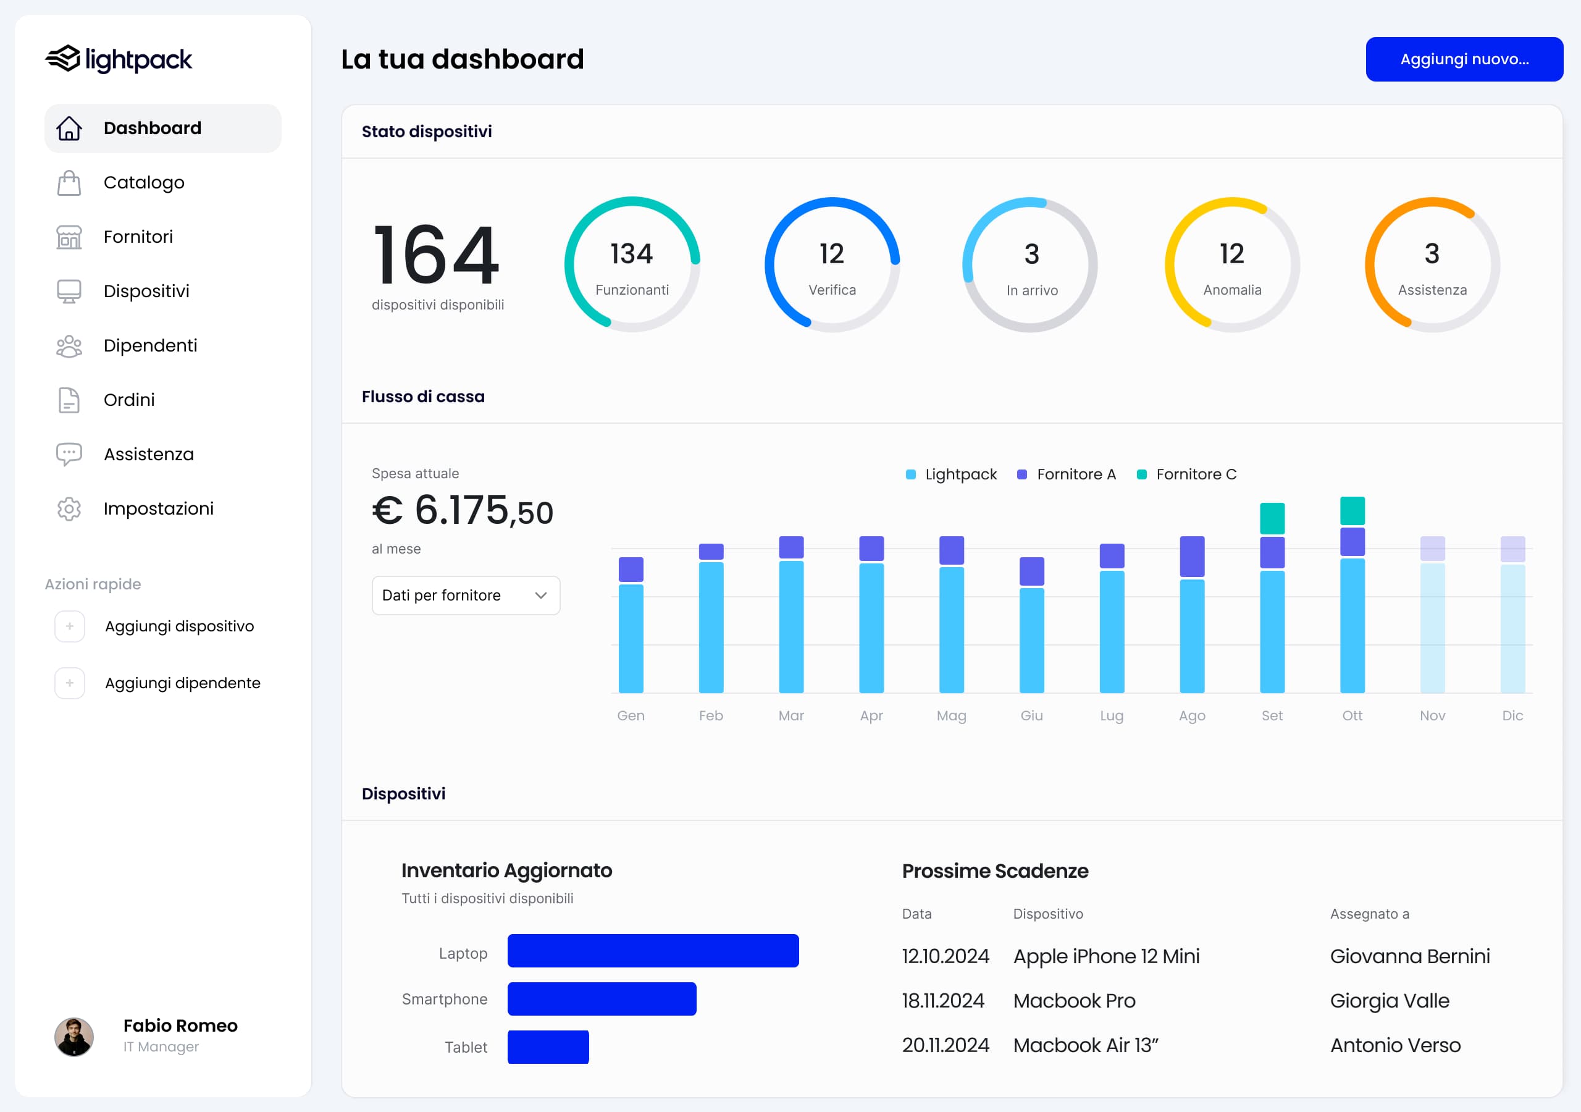This screenshot has width=1581, height=1112.
Task: Click the Data column header
Action: click(x=916, y=914)
